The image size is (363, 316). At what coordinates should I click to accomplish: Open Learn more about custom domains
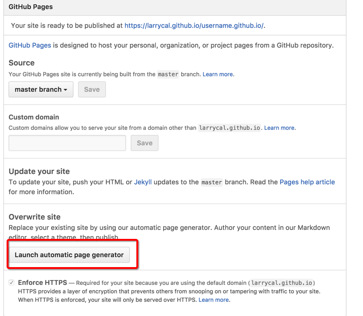coord(280,128)
